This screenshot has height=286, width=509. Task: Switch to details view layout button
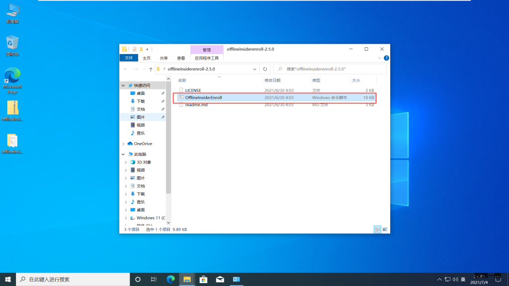click(x=377, y=229)
